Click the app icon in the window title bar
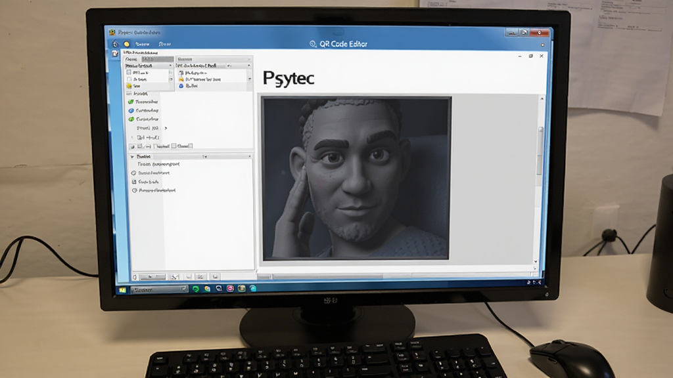Image resolution: width=673 pixels, height=378 pixels. click(112, 32)
